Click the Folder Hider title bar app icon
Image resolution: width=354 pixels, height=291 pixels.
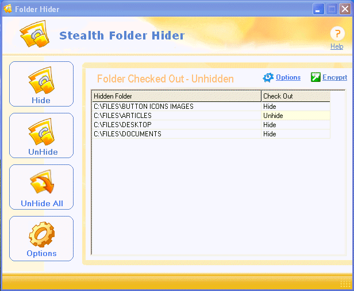coord(7,9)
